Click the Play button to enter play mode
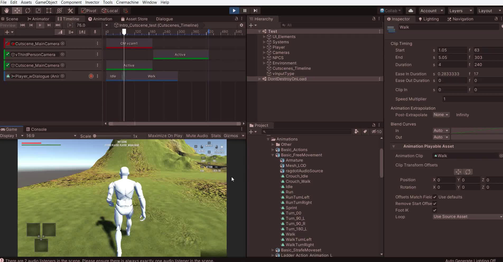 (x=234, y=11)
